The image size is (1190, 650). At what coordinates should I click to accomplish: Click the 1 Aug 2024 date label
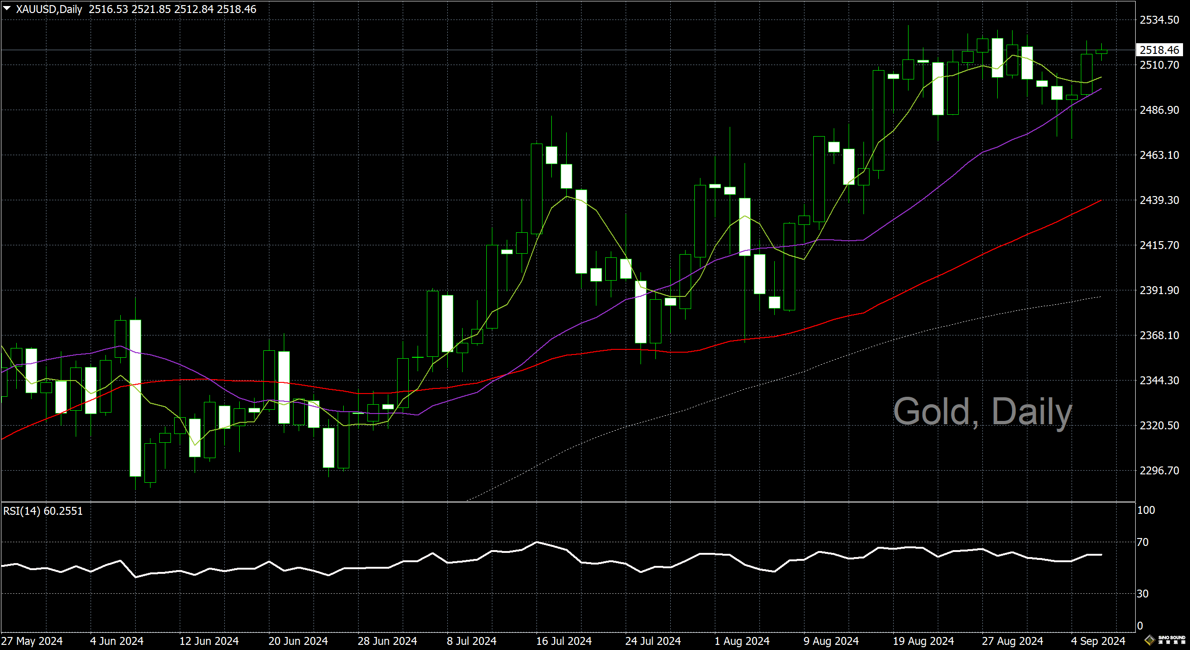pyautogui.click(x=742, y=641)
